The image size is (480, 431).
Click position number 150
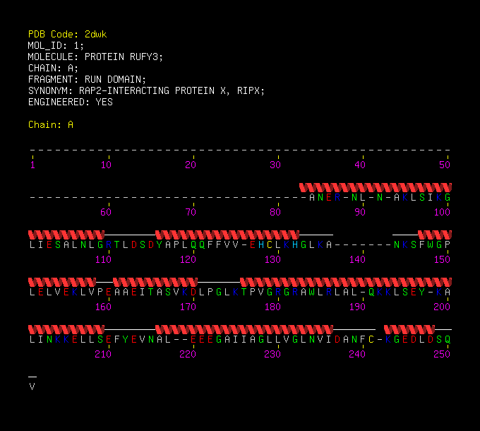coord(442,259)
